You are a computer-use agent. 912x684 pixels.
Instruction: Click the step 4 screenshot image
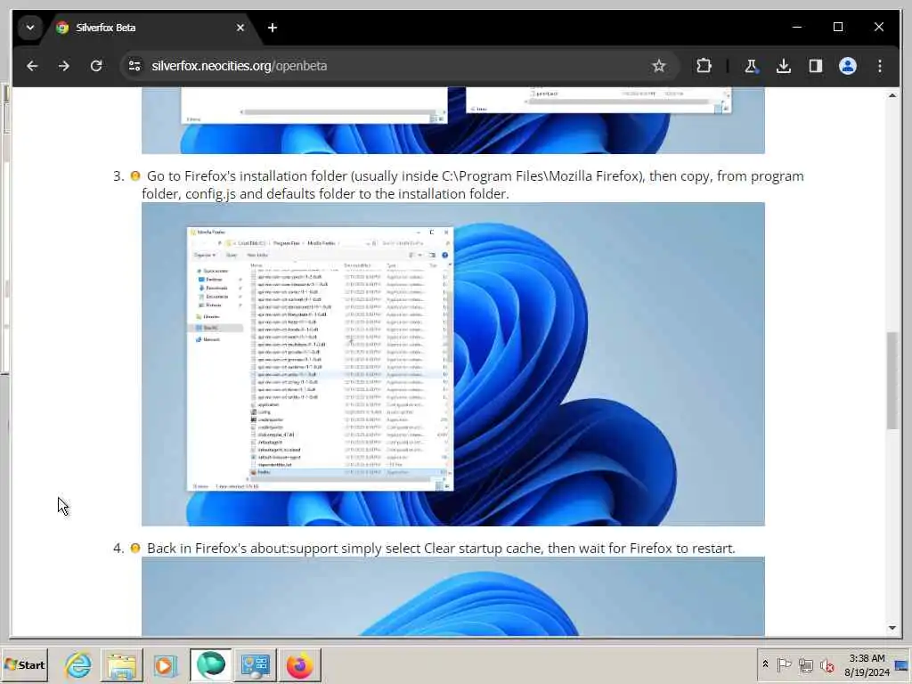tap(453, 596)
